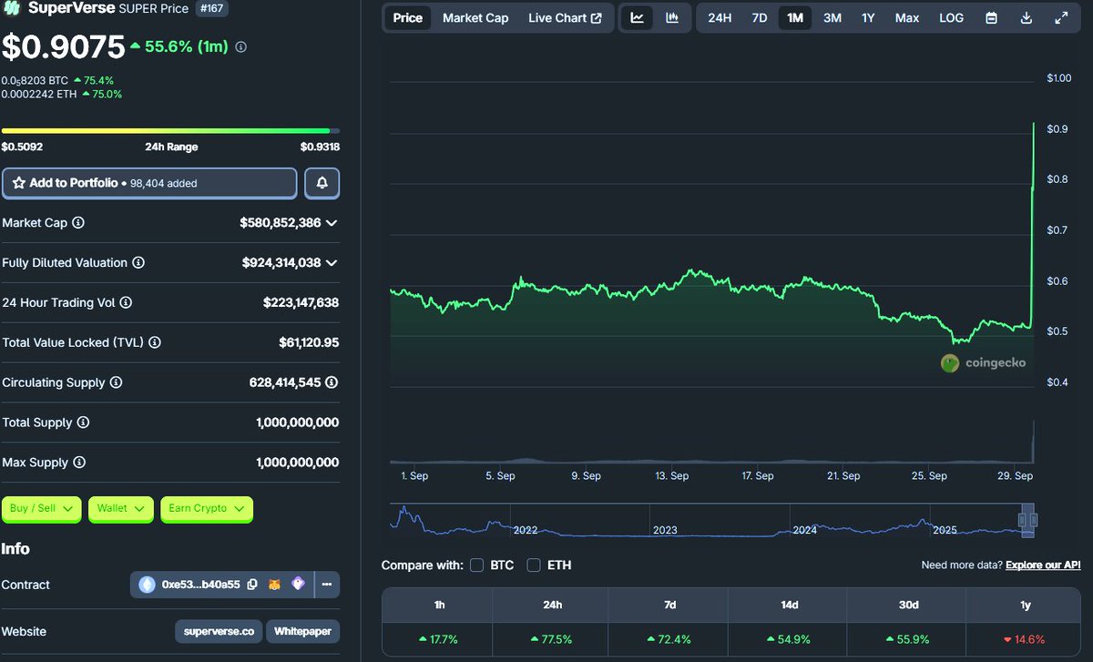Set chart range to 3M
The image size is (1093, 662).
(x=833, y=18)
